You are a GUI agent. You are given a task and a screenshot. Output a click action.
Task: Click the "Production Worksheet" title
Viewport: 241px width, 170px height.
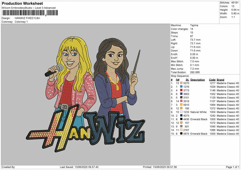(x=22, y=3)
